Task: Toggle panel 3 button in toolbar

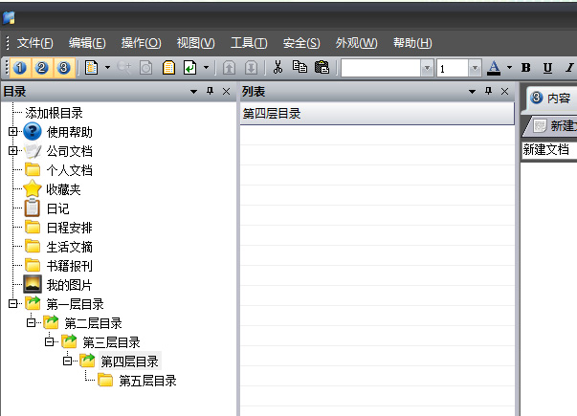Action: (63, 68)
